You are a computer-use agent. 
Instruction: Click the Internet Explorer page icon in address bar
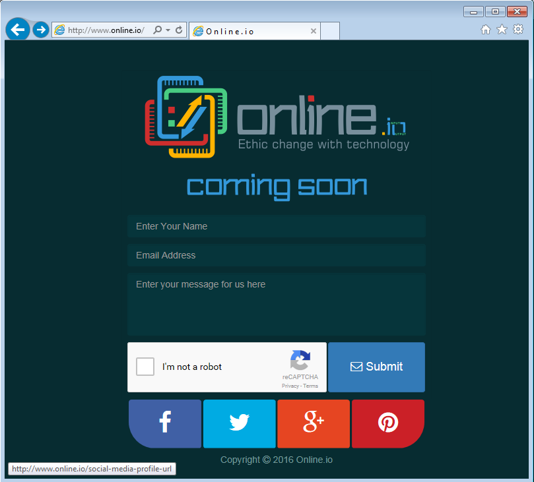(59, 30)
